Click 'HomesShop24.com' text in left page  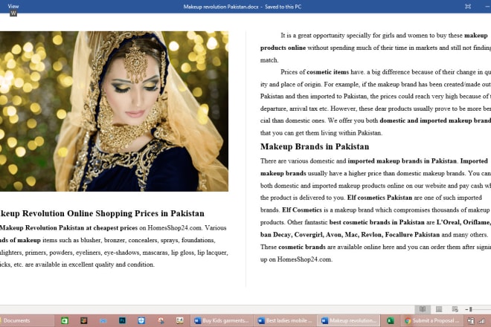pyautogui.click(x=174, y=228)
